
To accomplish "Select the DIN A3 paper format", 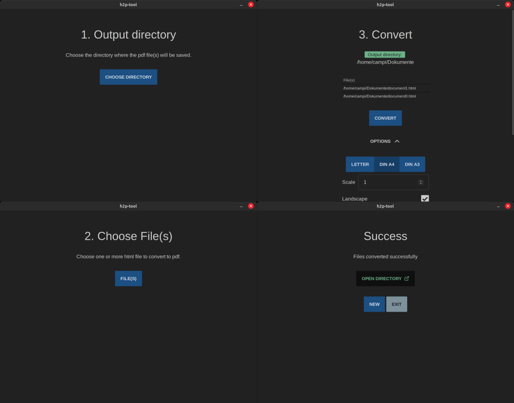I will pos(412,164).
